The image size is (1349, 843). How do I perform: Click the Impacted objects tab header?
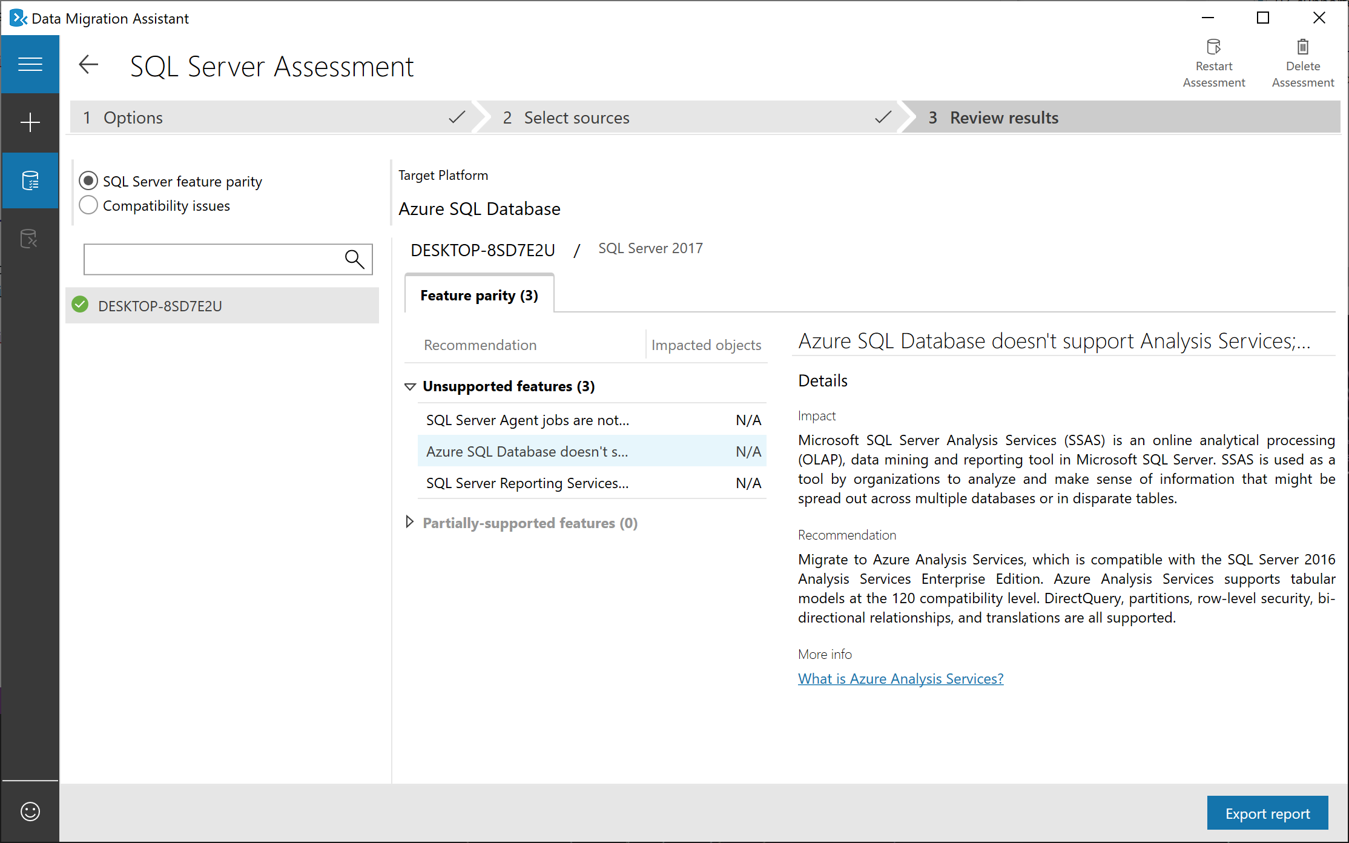coord(705,345)
